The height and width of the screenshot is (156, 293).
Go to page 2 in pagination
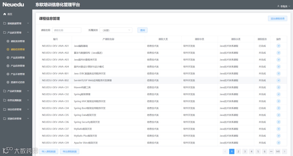click(x=238, y=151)
